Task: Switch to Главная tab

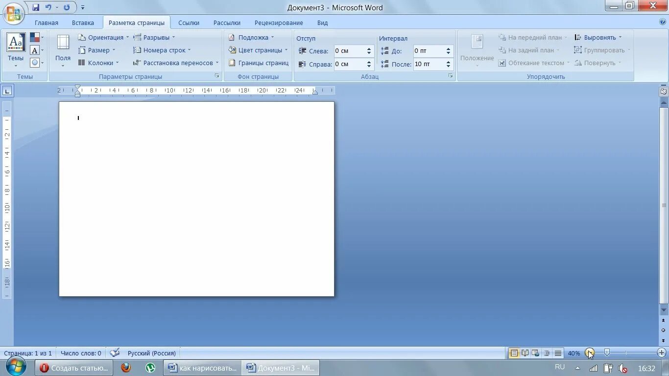Action: 47,23
